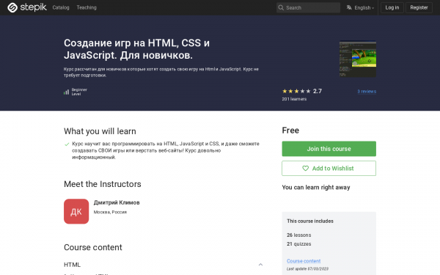Click the Wishlist heart icon

[305, 169]
